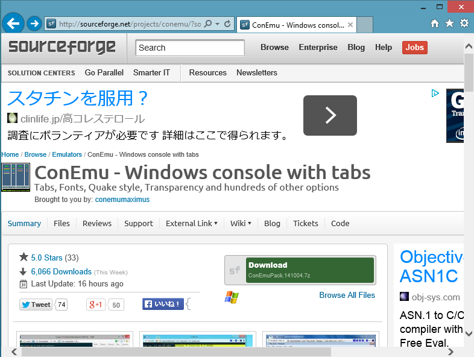Click the ad's dark arrow button
Viewport: 474px width, 357px height.
pos(330,115)
